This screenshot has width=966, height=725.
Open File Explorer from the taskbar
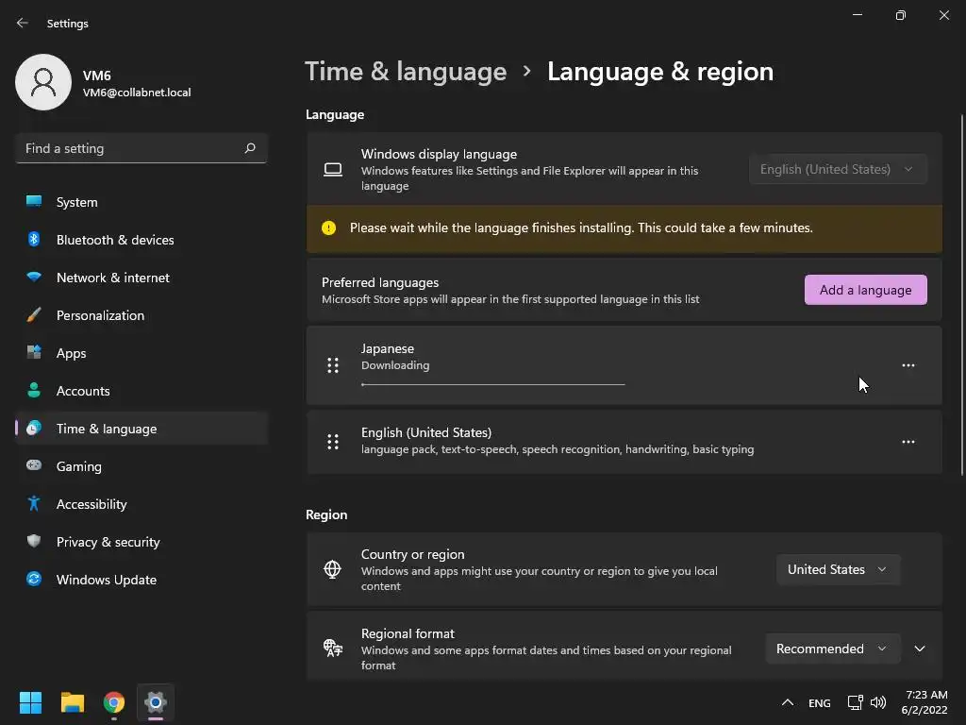tap(73, 702)
